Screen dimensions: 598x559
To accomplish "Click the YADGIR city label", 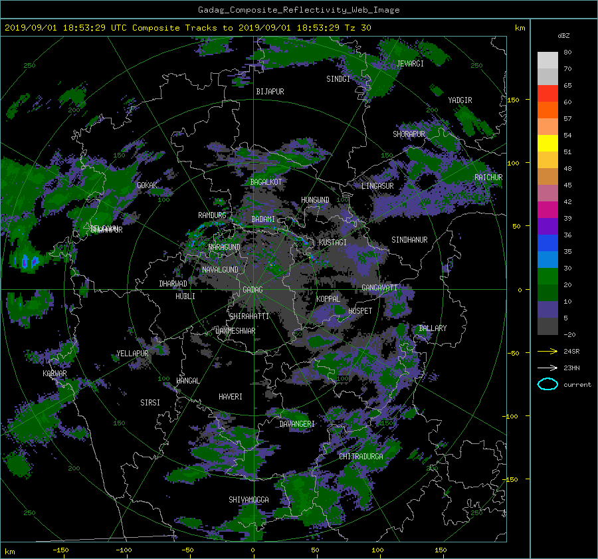I will point(460,100).
